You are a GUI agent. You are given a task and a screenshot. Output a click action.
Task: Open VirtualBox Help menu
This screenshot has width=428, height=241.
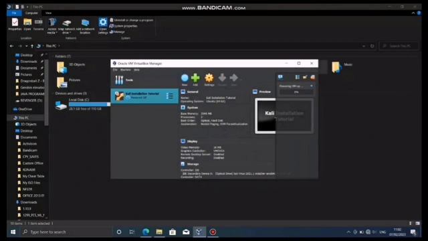[136, 70]
